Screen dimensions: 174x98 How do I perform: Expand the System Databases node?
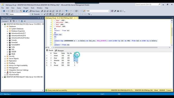tap(7, 29)
